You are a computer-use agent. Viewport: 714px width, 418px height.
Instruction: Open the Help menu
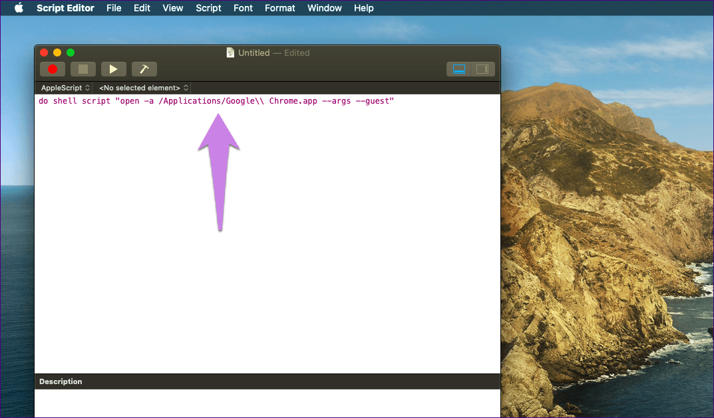364,8
